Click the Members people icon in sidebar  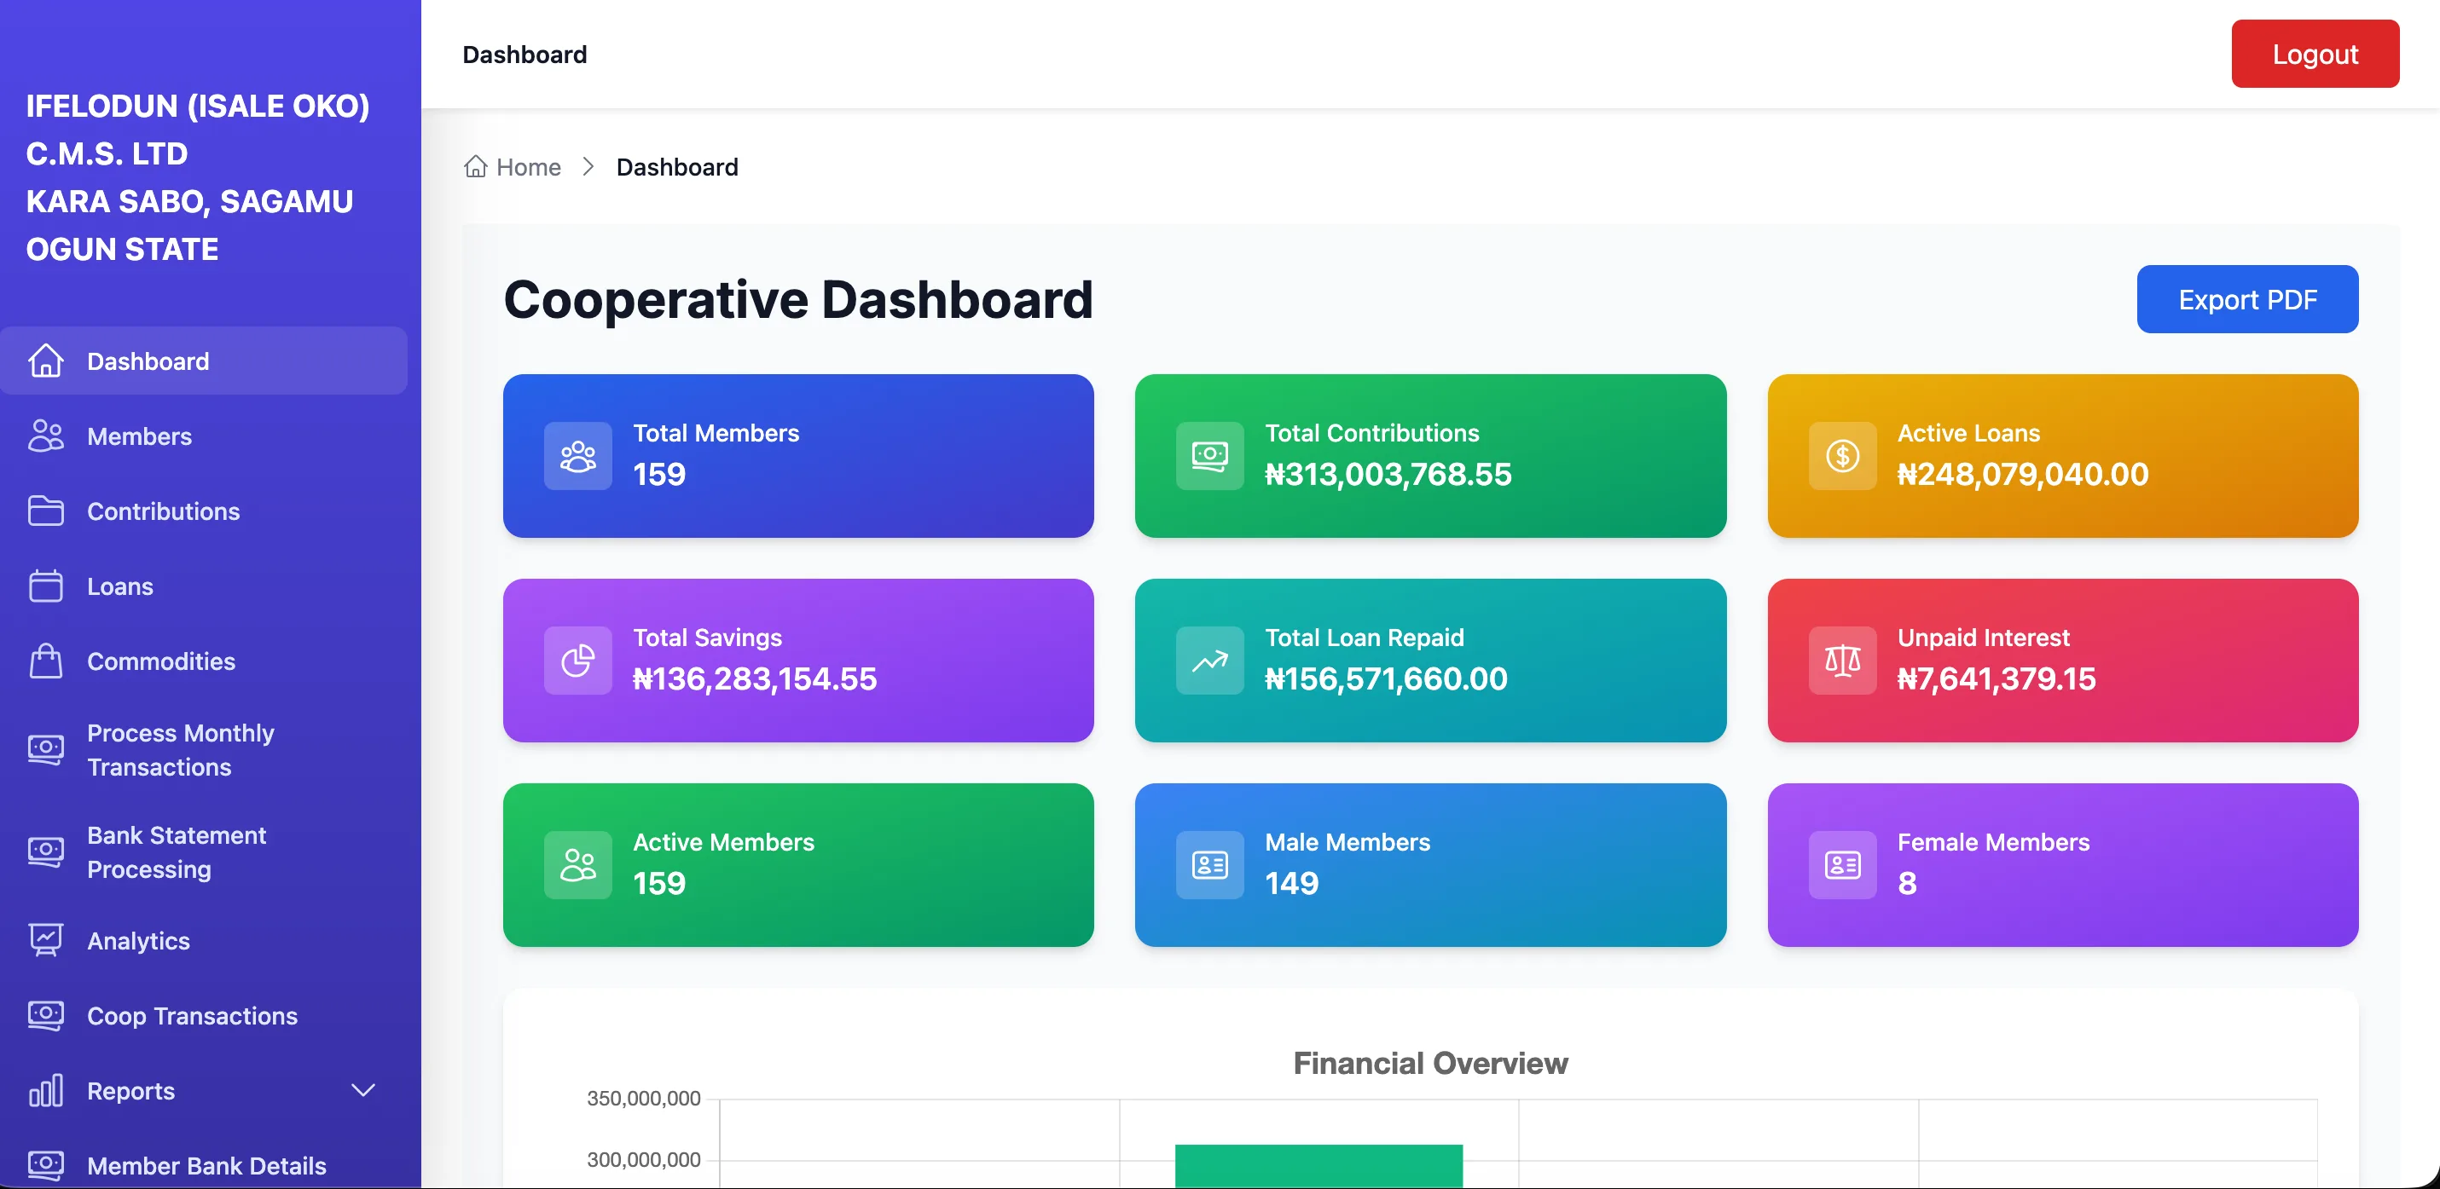45,436
